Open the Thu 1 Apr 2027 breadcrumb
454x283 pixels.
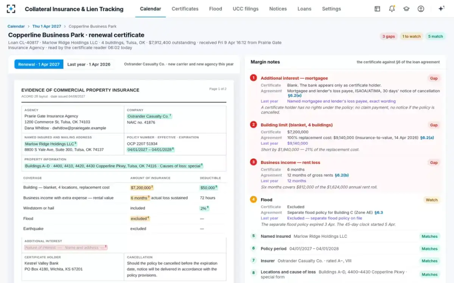pyautogui.click(x=47, y=26)
